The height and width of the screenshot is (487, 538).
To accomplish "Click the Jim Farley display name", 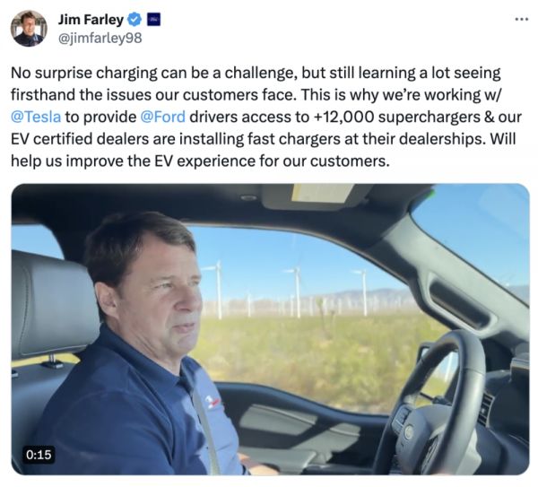I will pos(91,19).
